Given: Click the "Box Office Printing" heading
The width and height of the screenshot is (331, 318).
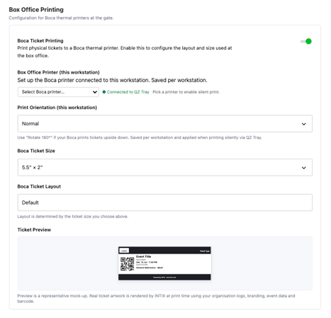Looking at the screenshot, I should tap(36, 10).
